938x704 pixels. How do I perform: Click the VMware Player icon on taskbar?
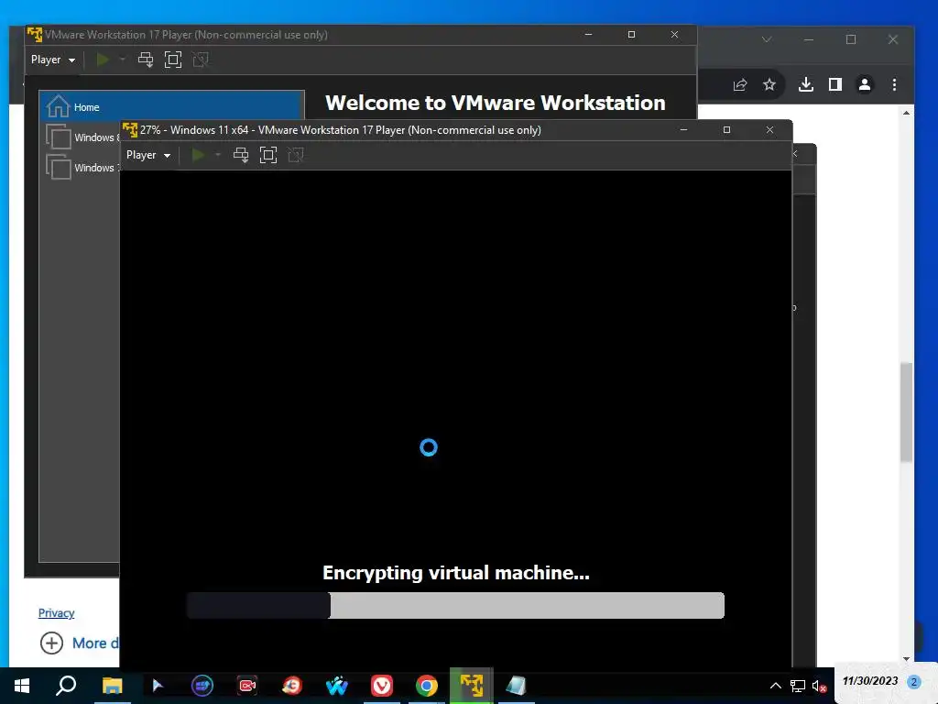[x=472, y=686]
